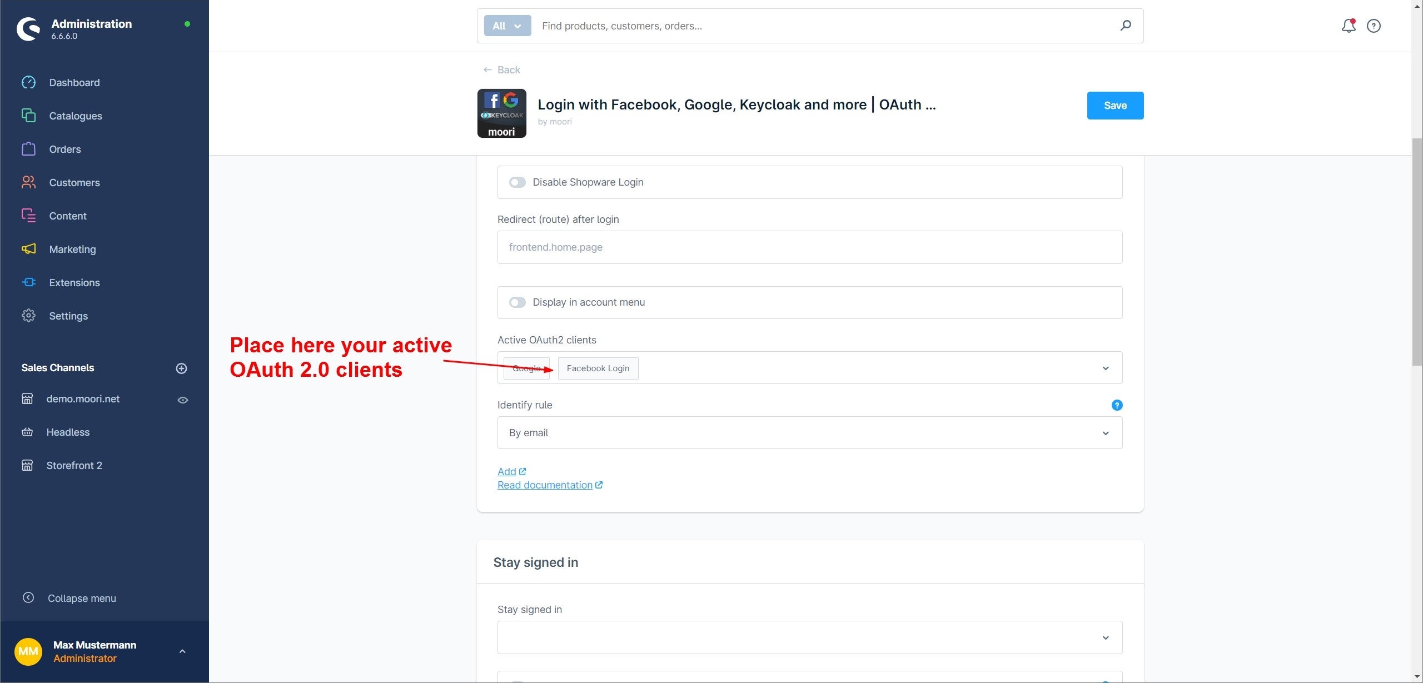1423x683 pixels.
Task: Expand the Identify rule dropdown
Action: 1106,433
